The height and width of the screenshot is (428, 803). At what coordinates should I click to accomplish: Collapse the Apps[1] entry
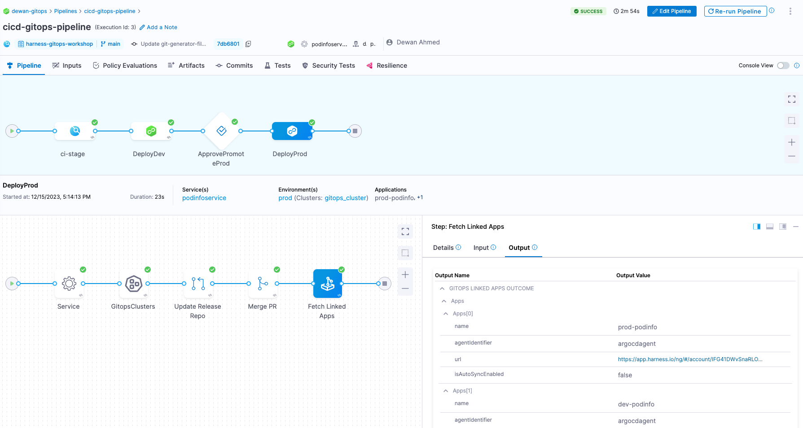[x=446, y=390]
